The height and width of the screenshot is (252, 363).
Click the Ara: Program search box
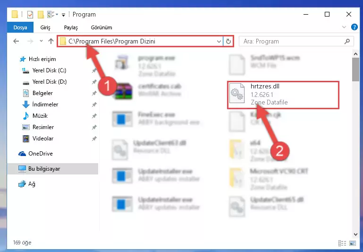point(296,41)
